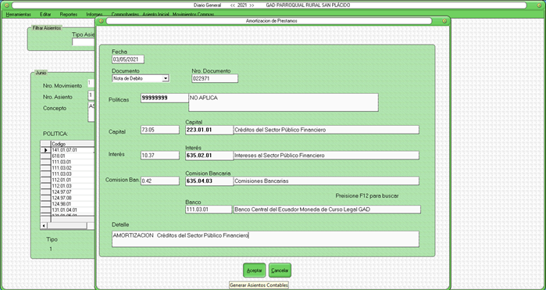Open the Documento dropdown showing Nota de Debito
Screen dimensions: 546x290
point(166,78)
